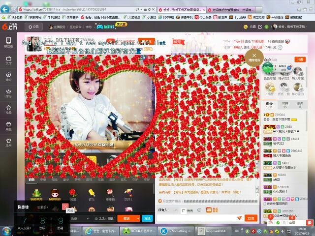This screenshot has height=236, width=315.
Task: Switch to the 管理 25 tab
Action: coord(285,105)
